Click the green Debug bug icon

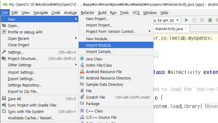pyautogui.click(x=210, y=20)
